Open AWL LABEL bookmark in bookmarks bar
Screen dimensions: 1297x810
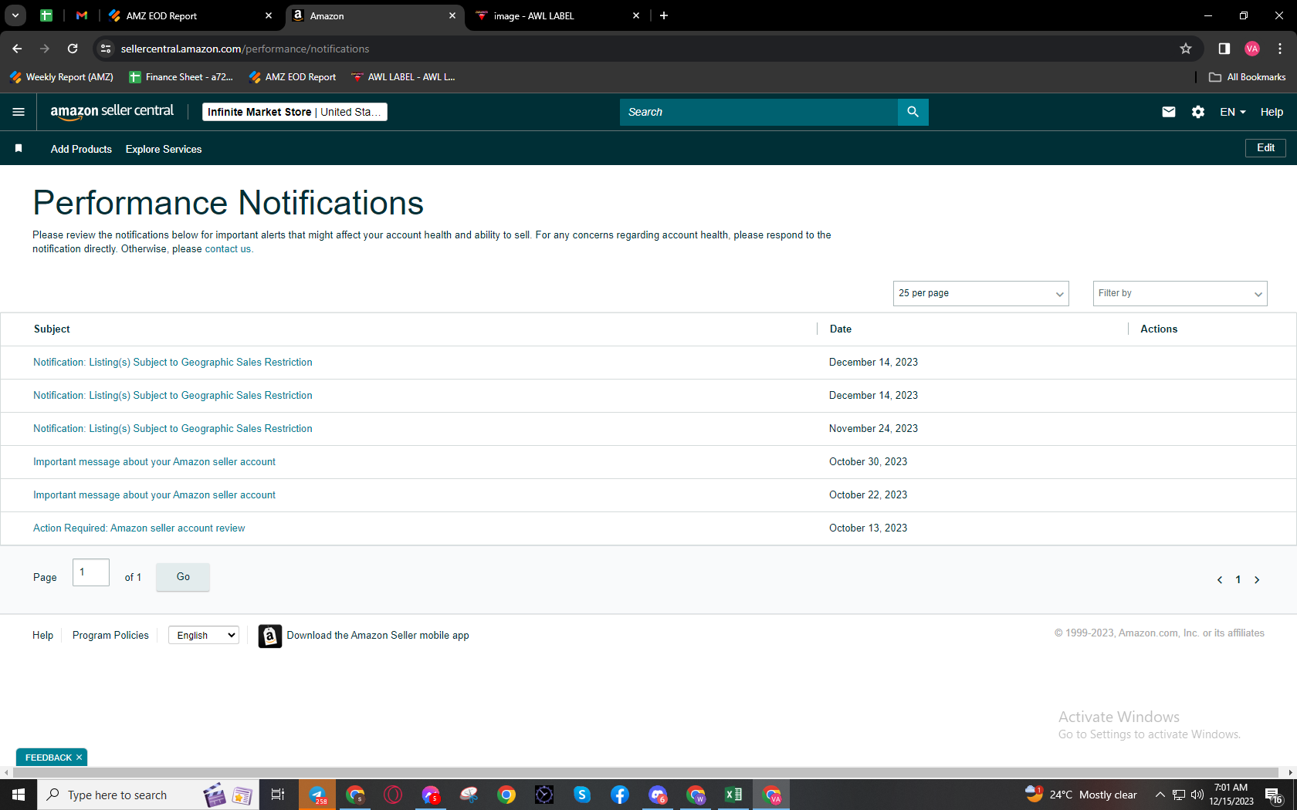coord(403,77)
